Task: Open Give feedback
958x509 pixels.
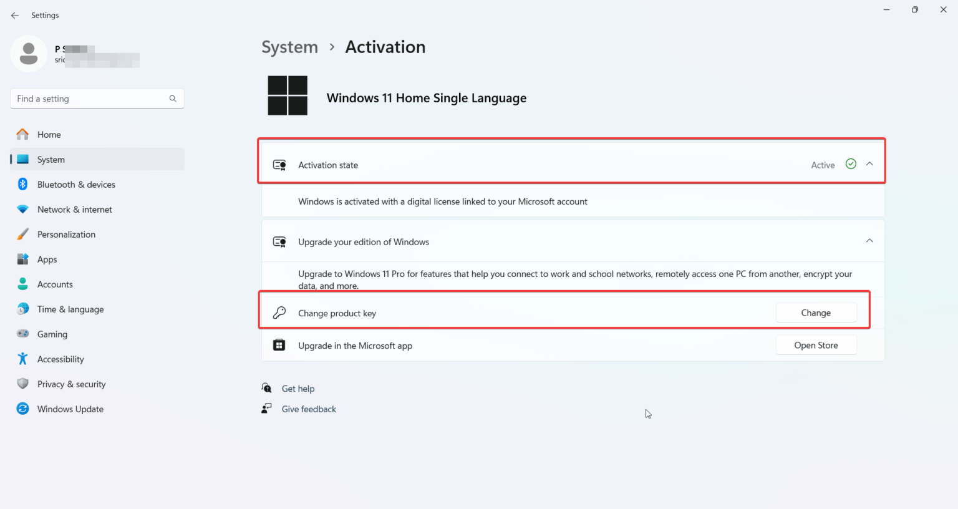Action: click(x=309, y=409)
